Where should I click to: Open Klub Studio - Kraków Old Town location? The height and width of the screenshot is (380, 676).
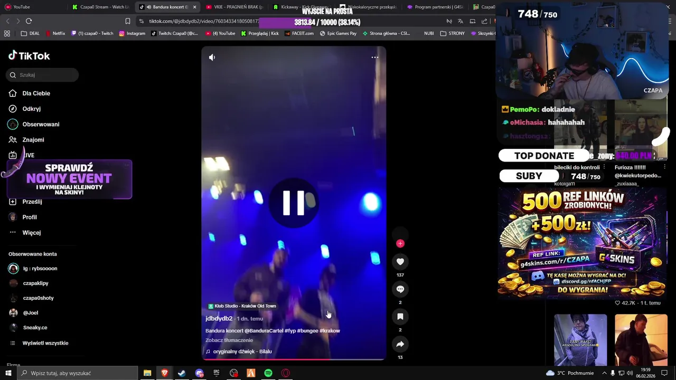tap(242, 306)
